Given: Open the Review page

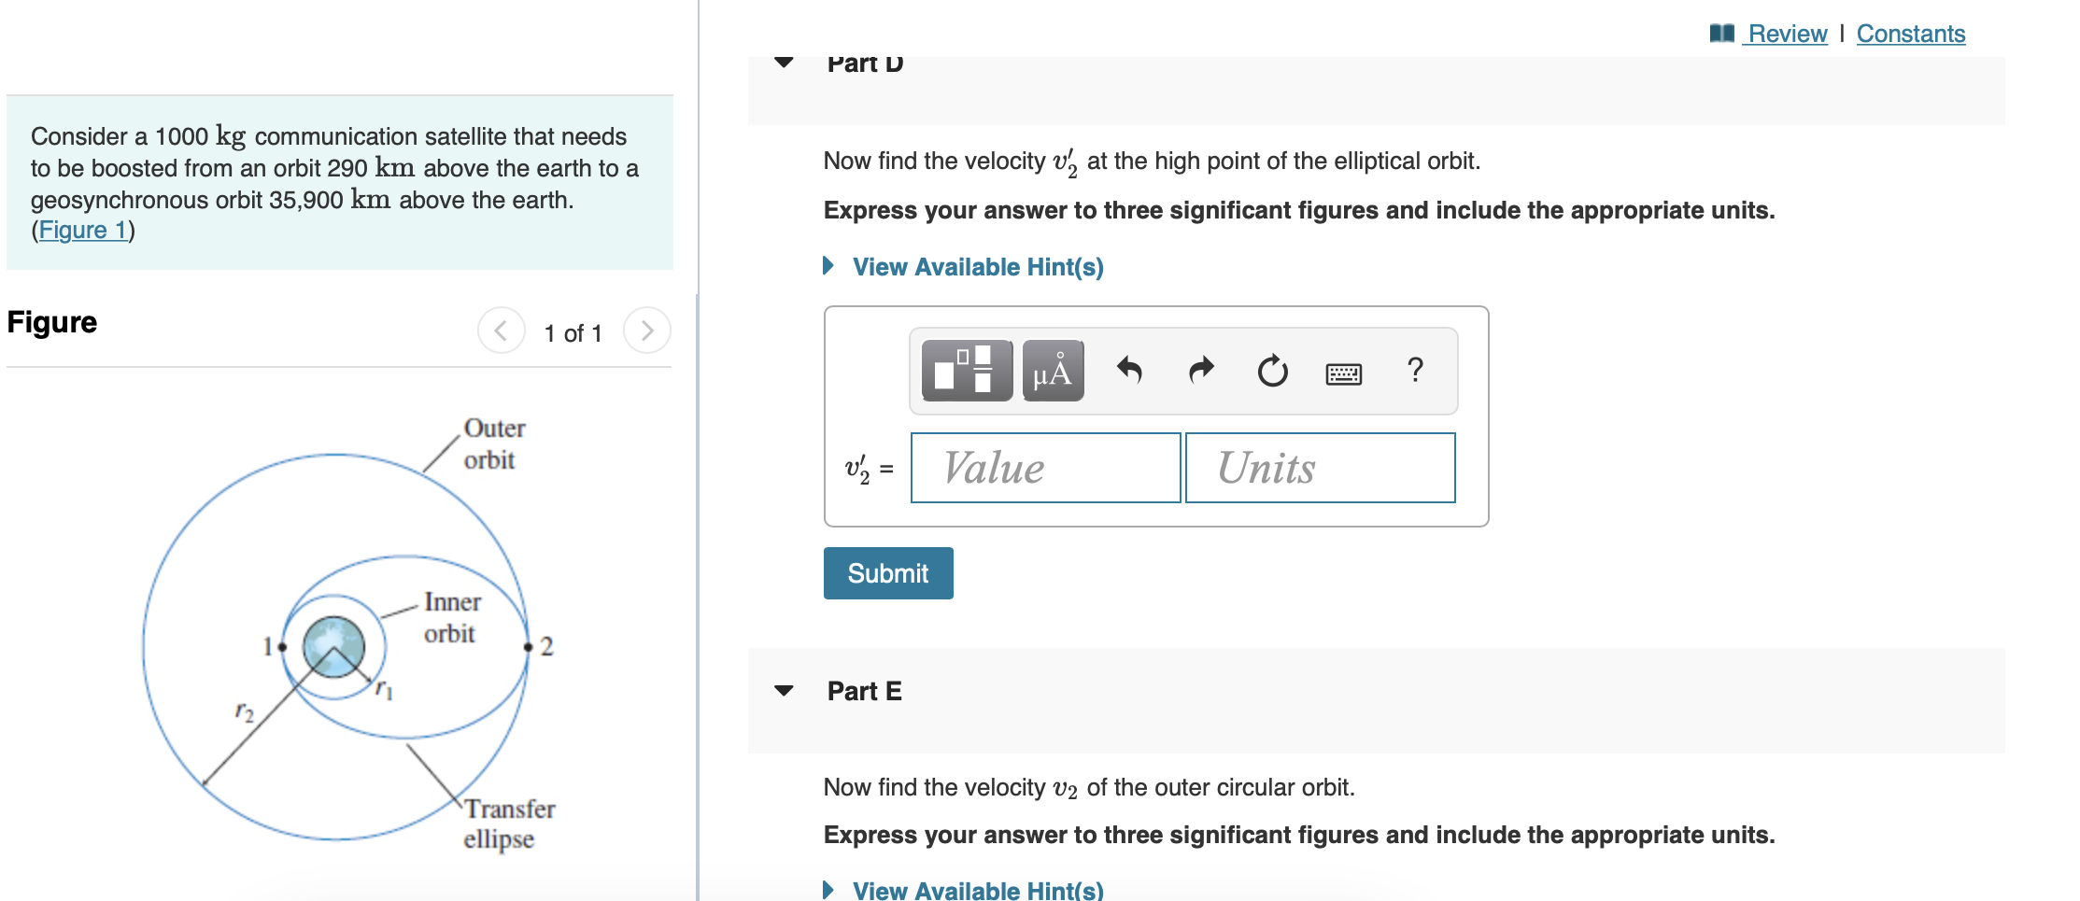Looking at the screenshot, I should (1786, 32).
